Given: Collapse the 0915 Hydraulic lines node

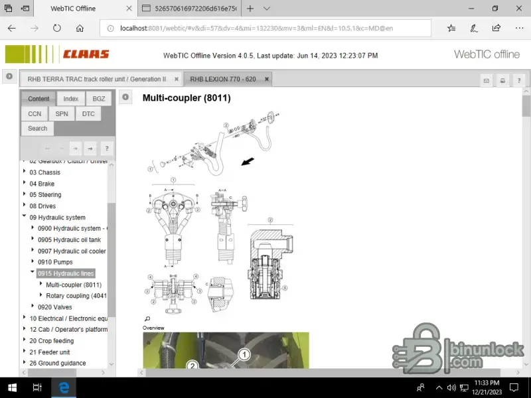Looking at the screenshot, I should click(x=33, y=272).
